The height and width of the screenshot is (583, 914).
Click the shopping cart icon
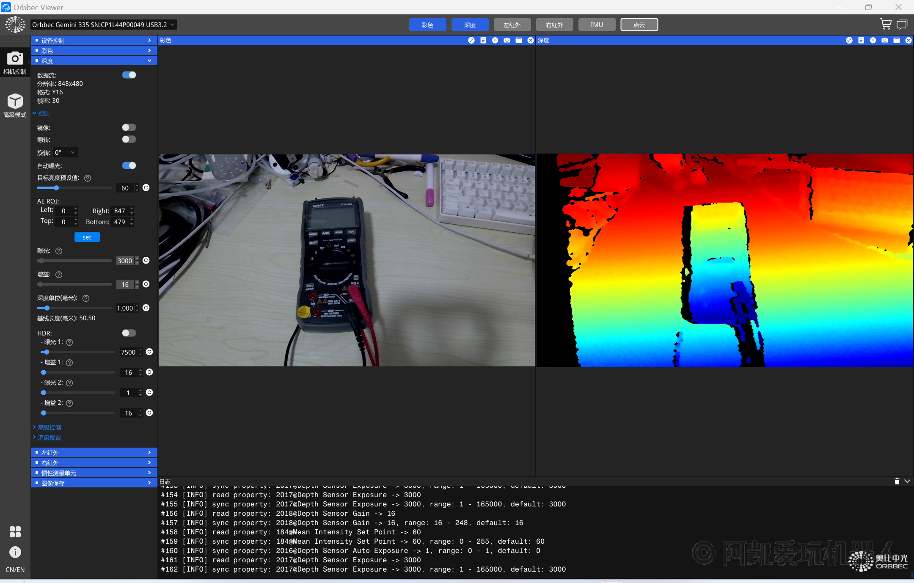click(885, 25)
